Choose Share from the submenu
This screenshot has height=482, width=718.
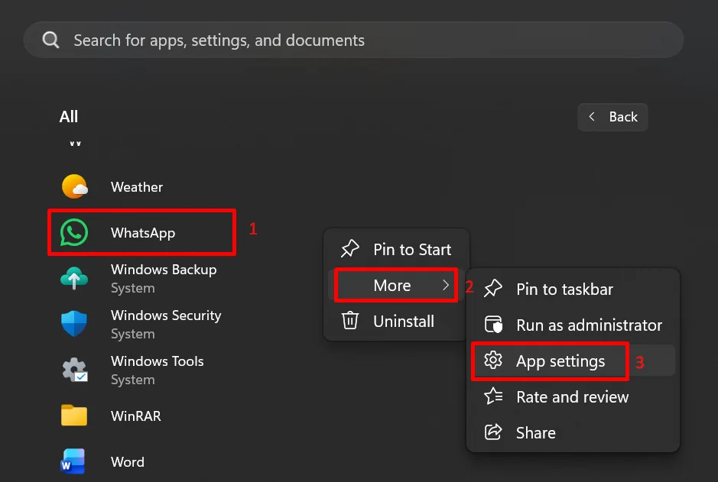(537, 432)
